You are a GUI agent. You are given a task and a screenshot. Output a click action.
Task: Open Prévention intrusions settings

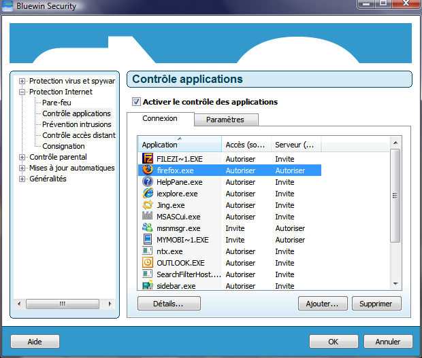point(77,124)
